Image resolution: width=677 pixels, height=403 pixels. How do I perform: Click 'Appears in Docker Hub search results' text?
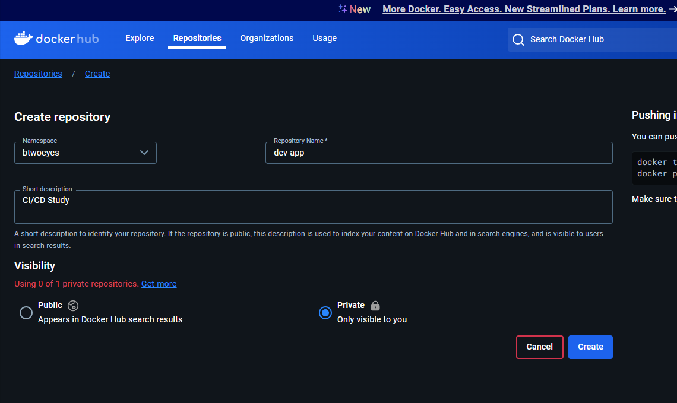[110, 319]
